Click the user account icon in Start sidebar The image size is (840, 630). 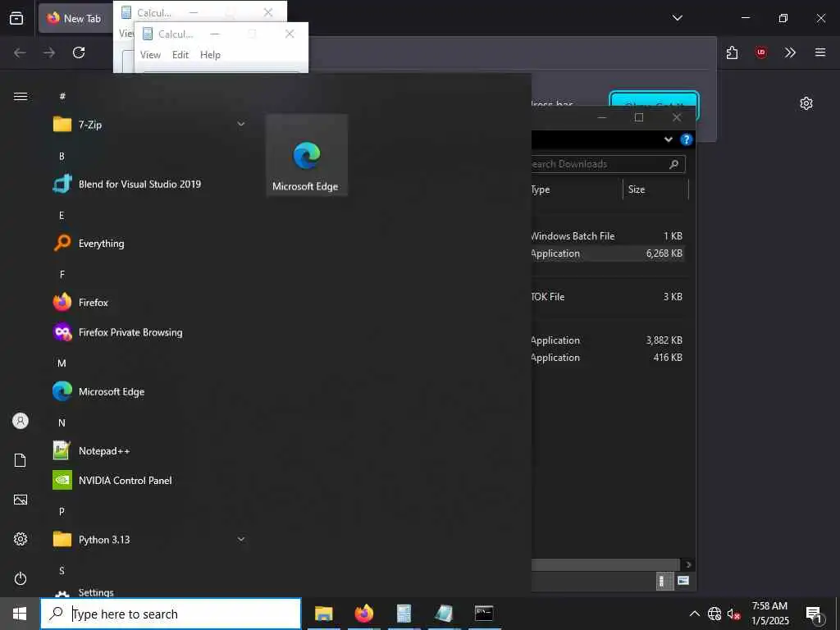coord(21,421)
